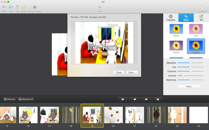Adjust the Saturation slider

pos(190,63)
